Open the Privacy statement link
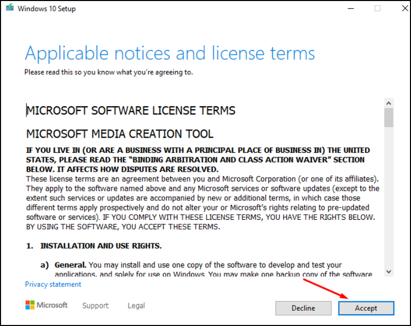Viewport: 411px width, 326px height. click(x=53, y=284)
